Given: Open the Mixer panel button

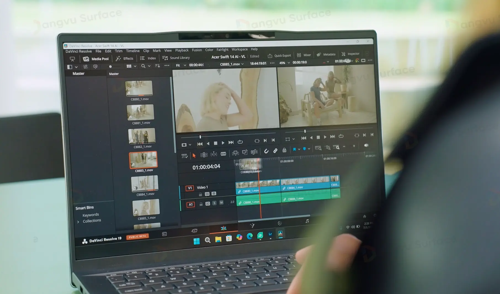Looking at the screenshot, I should point(304,55).
